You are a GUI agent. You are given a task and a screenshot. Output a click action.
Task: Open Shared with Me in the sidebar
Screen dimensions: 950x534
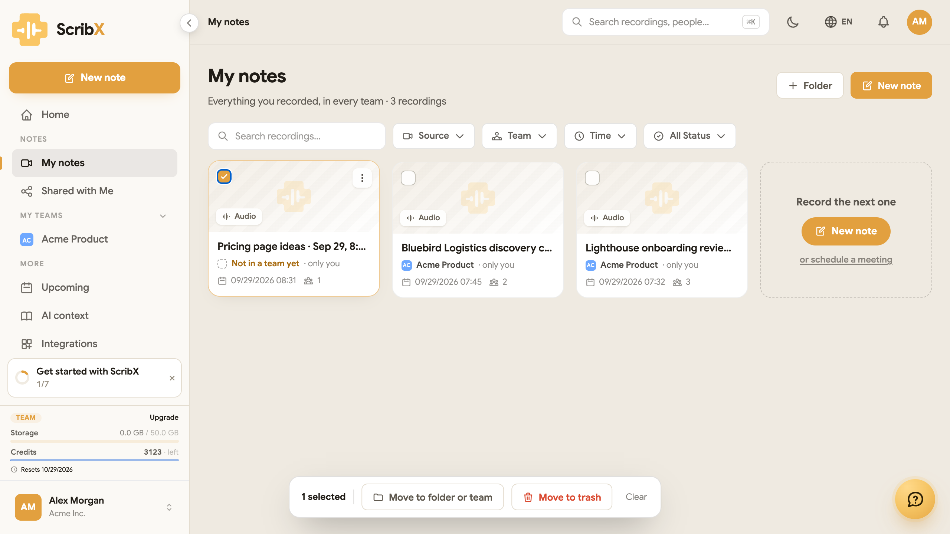point(95,191)
